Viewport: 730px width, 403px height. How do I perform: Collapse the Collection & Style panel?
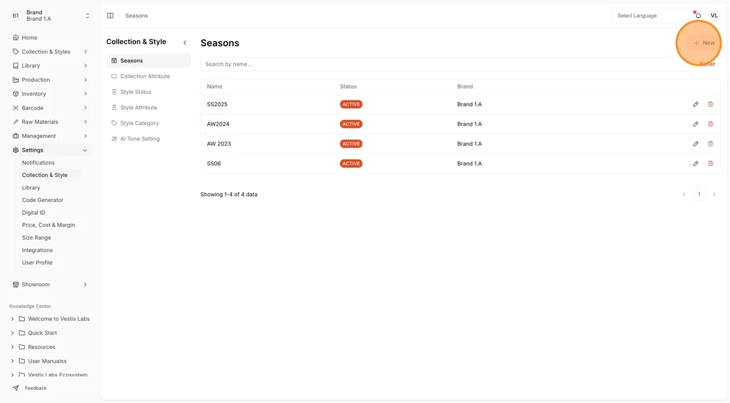pyautogui.click(x=185, y=42)
